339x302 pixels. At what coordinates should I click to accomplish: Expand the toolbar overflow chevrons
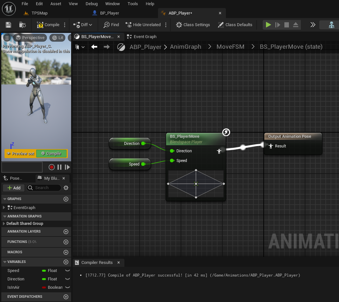[313, 25]
